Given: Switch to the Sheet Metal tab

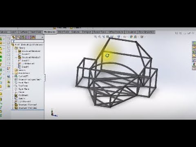Looking at the screenshot, I should (x=36, y=32).
